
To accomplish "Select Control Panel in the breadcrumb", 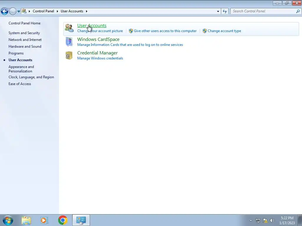I will [x=43, y=11].
